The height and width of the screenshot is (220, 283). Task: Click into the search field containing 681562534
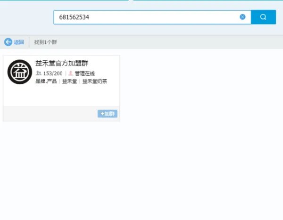(141, 17)
